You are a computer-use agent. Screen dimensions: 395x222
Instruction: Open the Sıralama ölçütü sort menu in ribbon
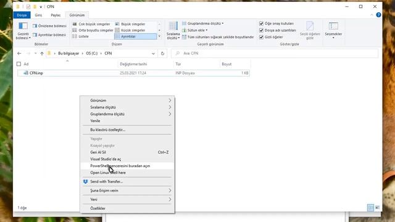(x=173, y=31)
